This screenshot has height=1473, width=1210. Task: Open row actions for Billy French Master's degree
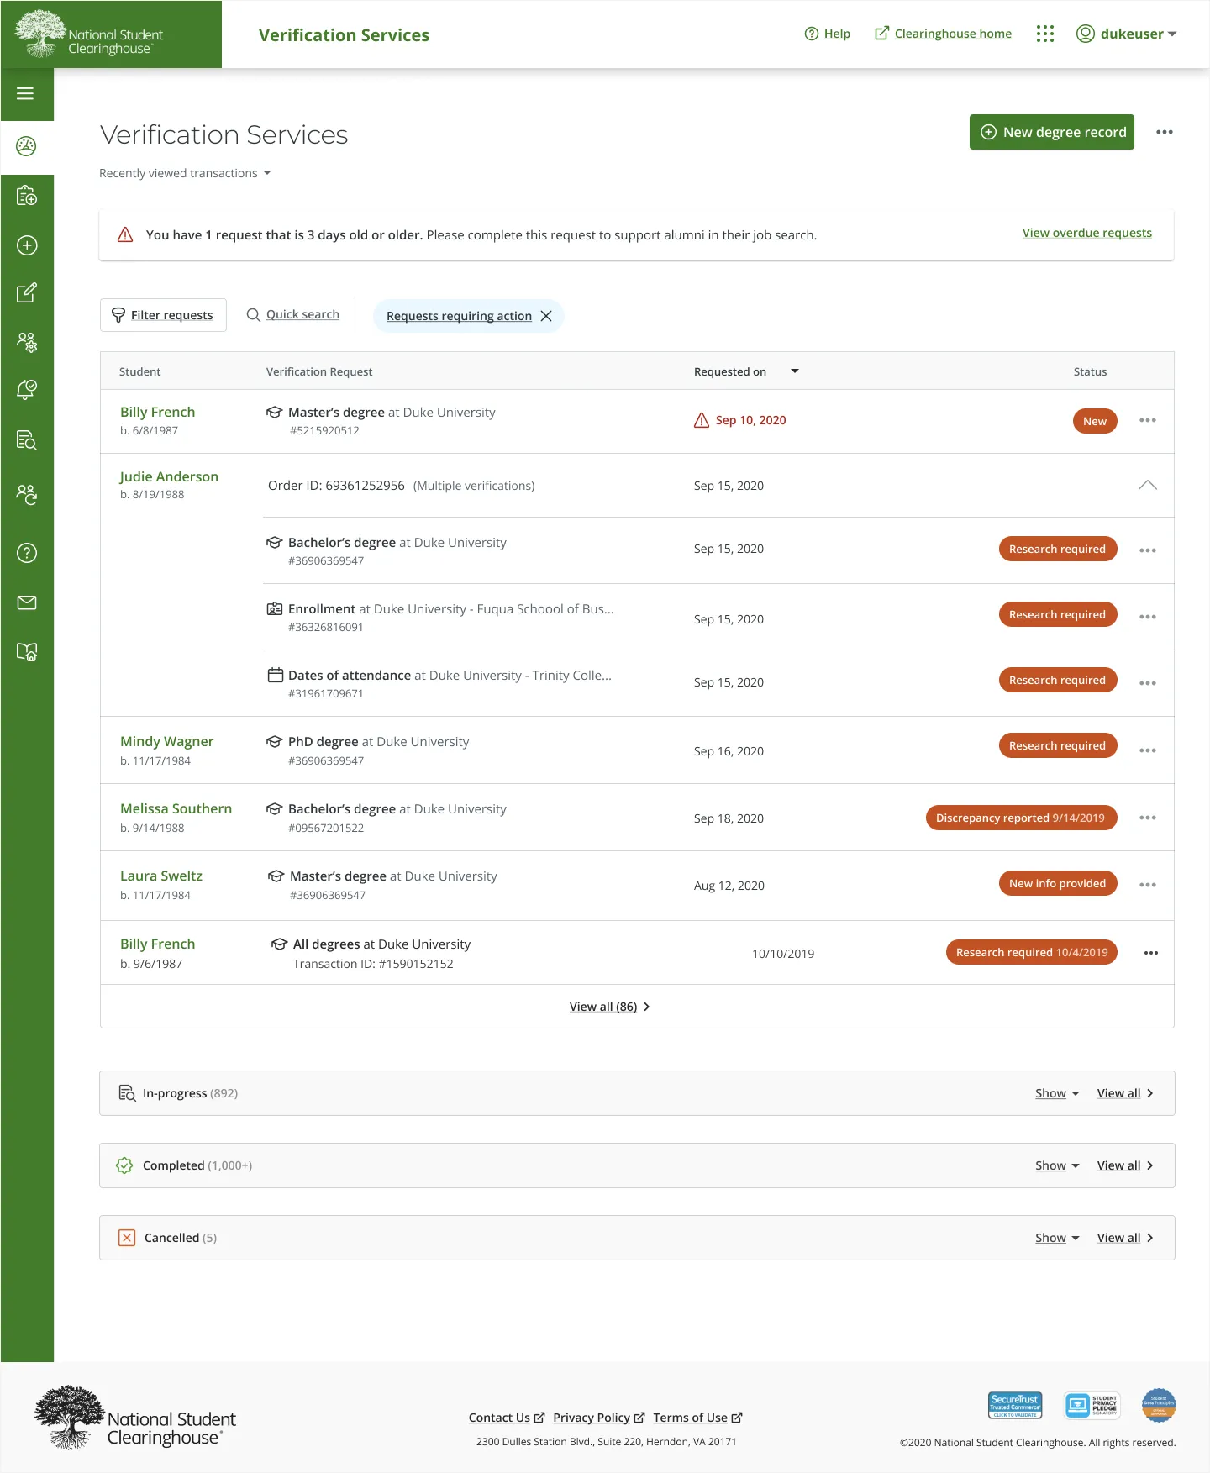click(1148, 420)
